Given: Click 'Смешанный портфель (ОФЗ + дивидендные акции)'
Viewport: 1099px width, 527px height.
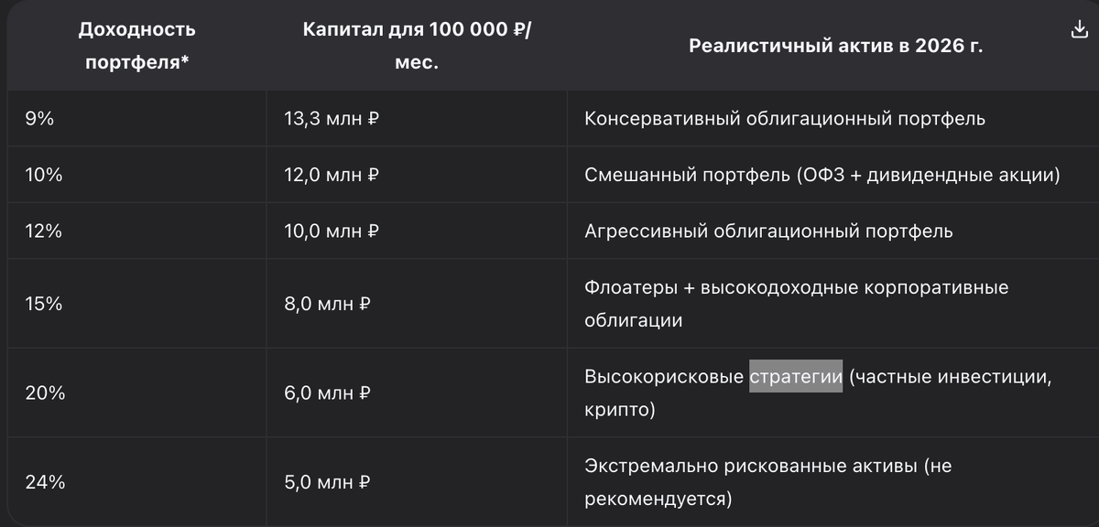Looking at the screenshot, I should [822, 175].
